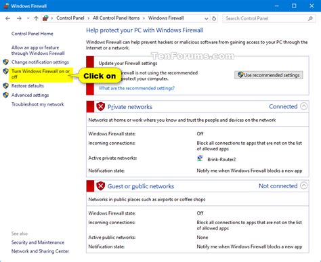Click Active private networks label
The height and width of the screenshot is (262, 321).
[112, 158]
